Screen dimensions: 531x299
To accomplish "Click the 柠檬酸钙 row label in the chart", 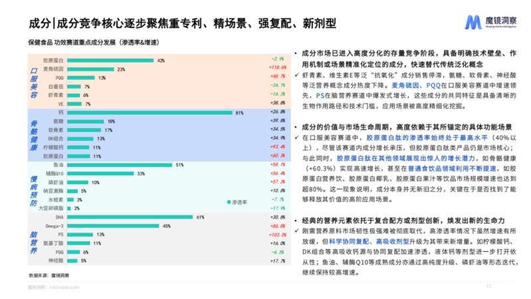I will tap(53, 148).
